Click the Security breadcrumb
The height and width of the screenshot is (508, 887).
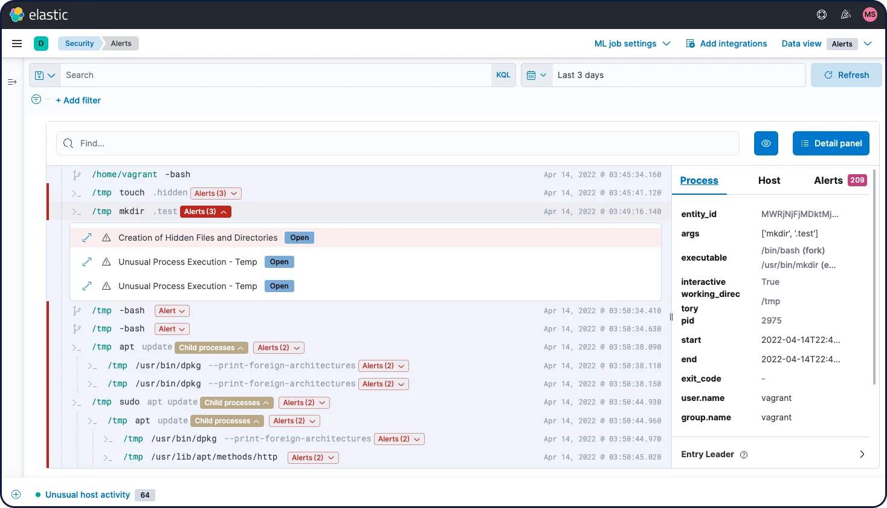[x=79, y=44]
